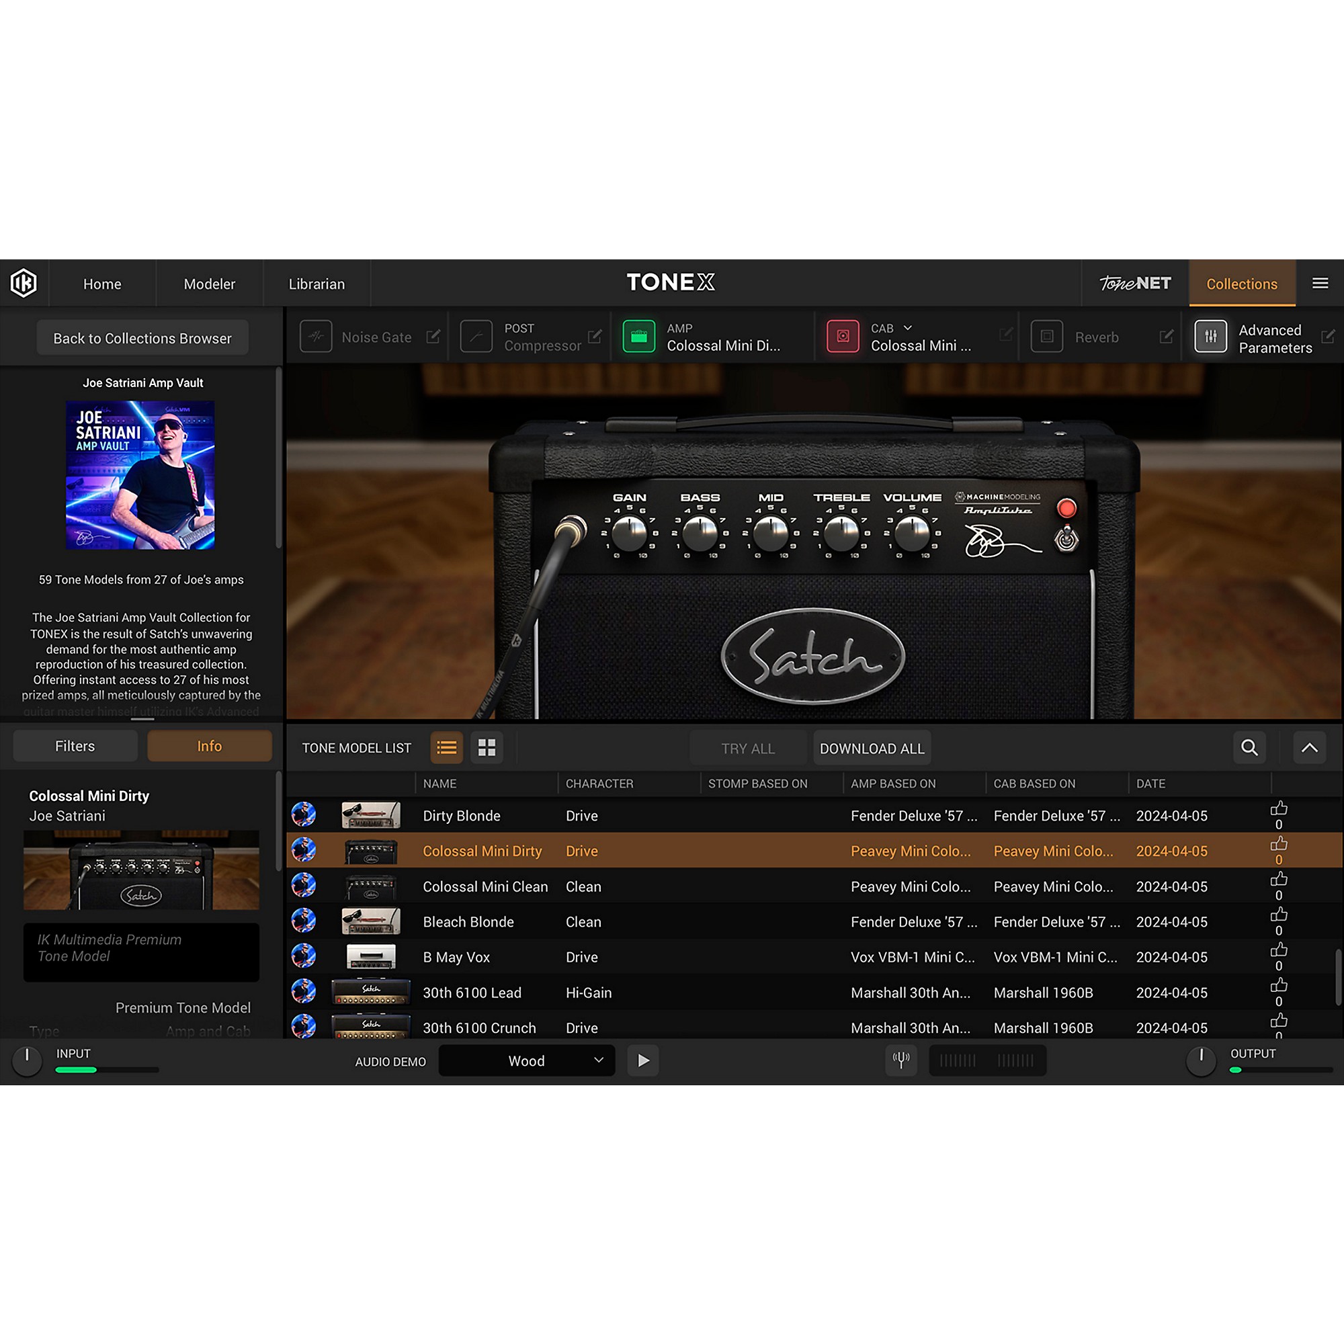Open the Librarian tab
Viewport: 1344px width, 1344px height.
coord(317,284)
